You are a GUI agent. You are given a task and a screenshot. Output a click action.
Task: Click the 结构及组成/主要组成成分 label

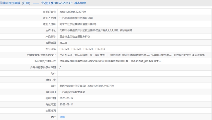41,55
